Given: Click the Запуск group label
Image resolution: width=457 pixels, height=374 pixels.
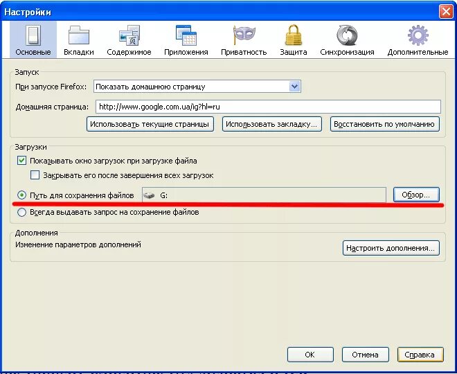Looking at the screenshot, I should tap(27, 72).
